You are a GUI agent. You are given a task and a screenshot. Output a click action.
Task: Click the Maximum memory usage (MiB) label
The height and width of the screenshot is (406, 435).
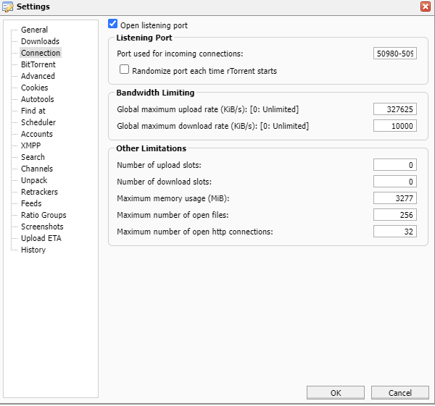(173, 198)
